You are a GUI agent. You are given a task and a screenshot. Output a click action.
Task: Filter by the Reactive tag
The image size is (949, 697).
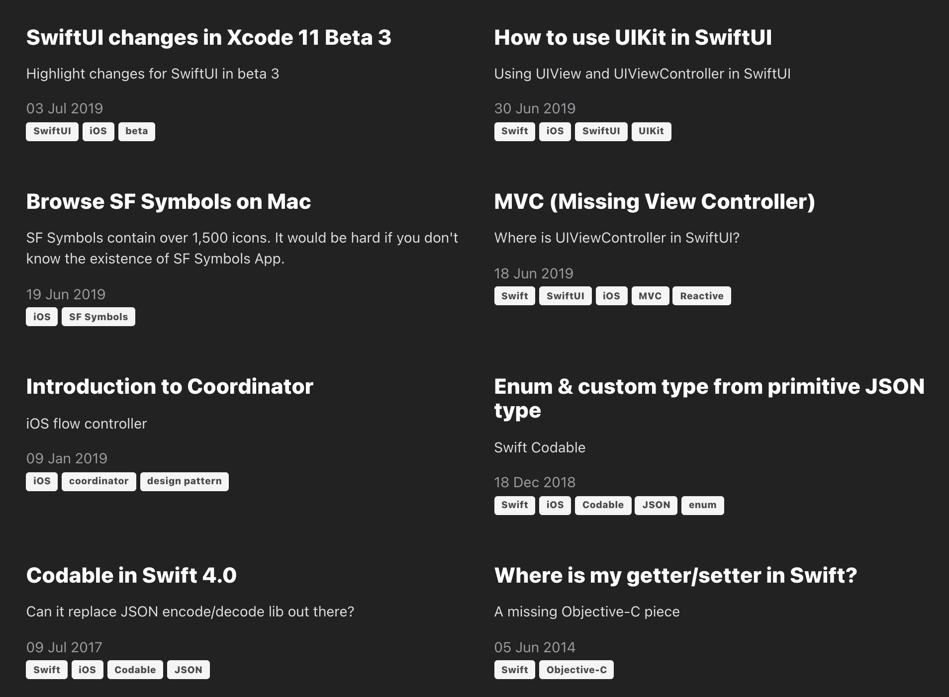[x=701, y=296]
